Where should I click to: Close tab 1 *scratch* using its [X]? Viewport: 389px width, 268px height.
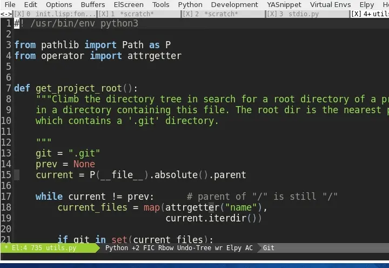(x=104, y=14)
